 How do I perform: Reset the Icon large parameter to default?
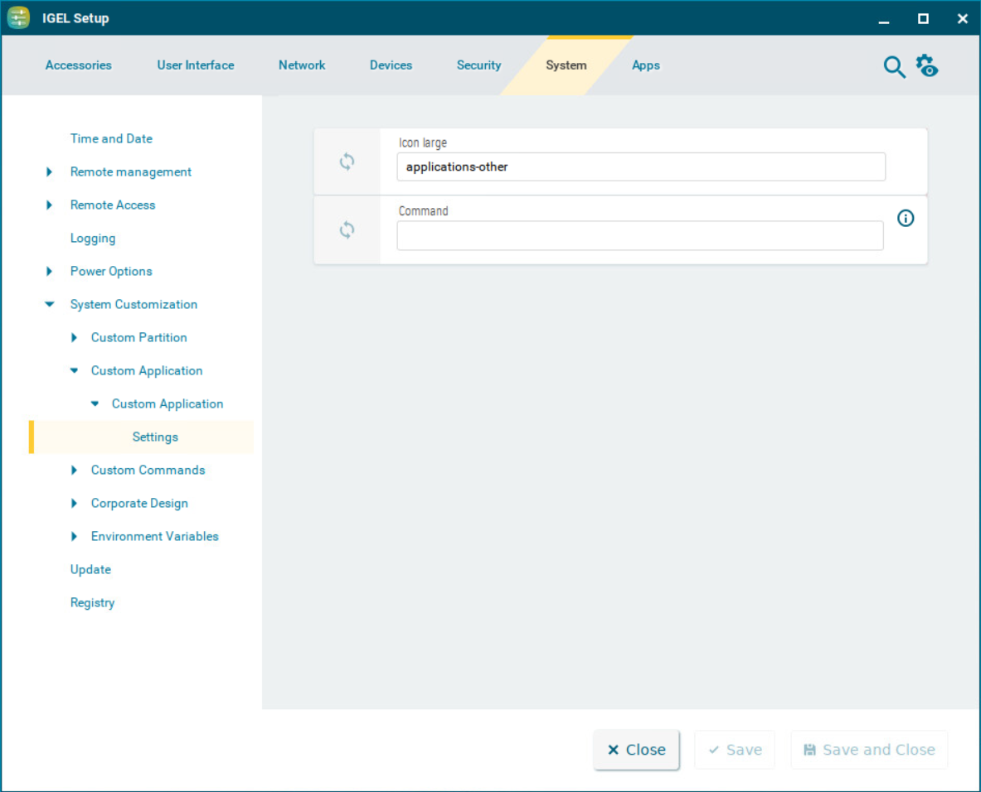point(347,162)
